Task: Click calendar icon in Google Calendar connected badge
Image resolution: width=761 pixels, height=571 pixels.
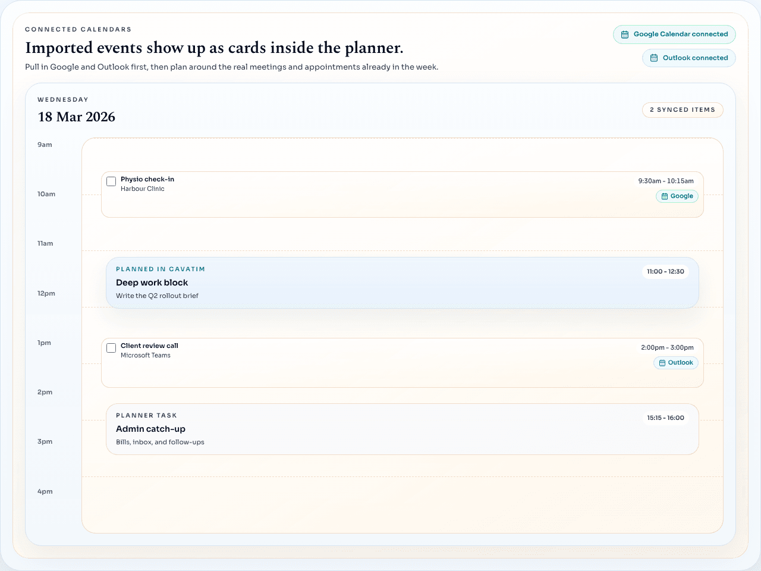Action: [x=625, y=34]
